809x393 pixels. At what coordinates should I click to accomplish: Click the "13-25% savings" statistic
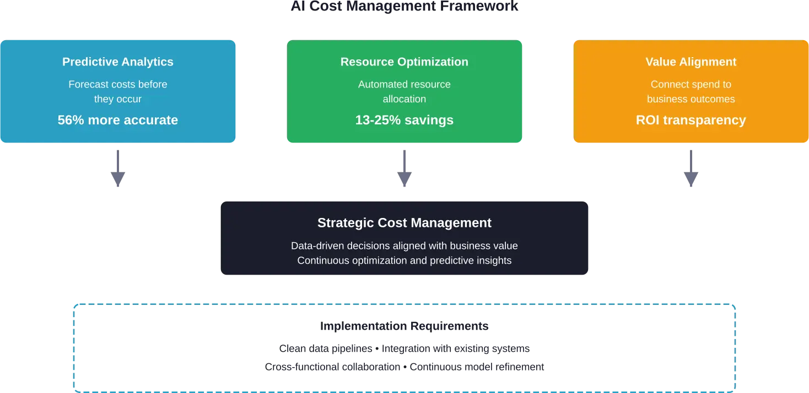tap(404, 121)
